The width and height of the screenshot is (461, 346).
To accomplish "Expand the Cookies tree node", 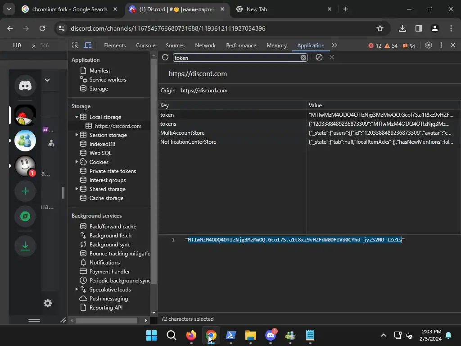I will (x=77, y=162).
